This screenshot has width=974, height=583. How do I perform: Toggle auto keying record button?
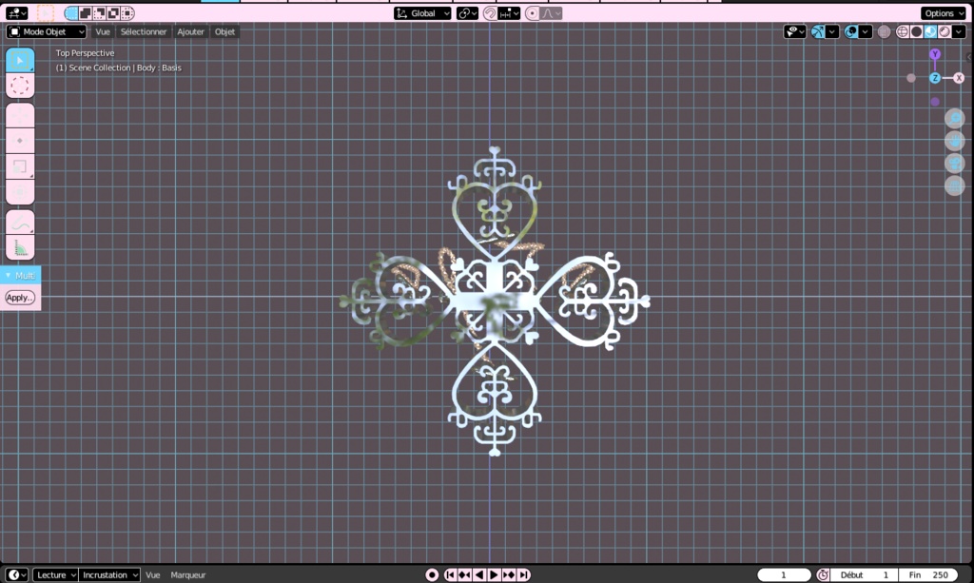[x=432, y=575]
